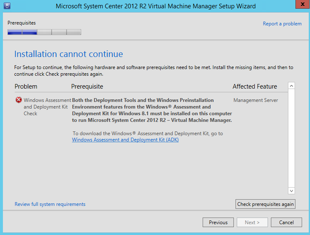Select the Prerequisite column header
This screenshot has width=310, height=235.
87,87
